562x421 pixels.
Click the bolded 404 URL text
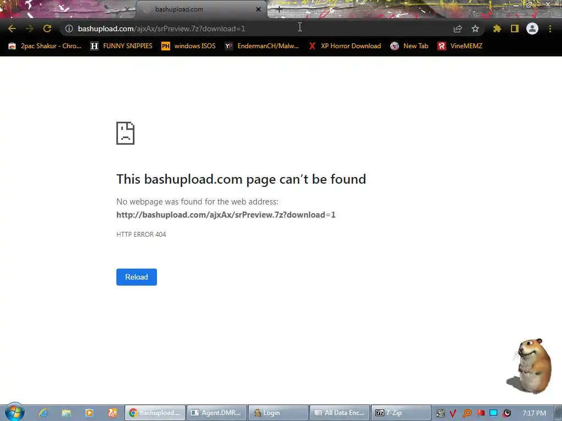click(x=226, y=215)
